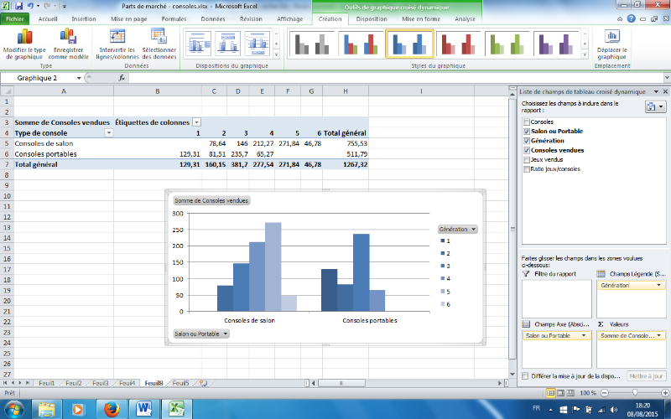The height and width of the screenshot is (419, 671).
Task: Click the Mettre à jour button
Action: [x=646, y=376]
